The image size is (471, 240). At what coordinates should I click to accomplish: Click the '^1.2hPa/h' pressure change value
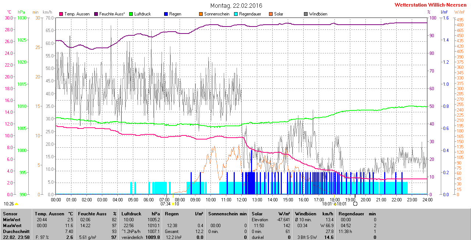coord(132,232)
